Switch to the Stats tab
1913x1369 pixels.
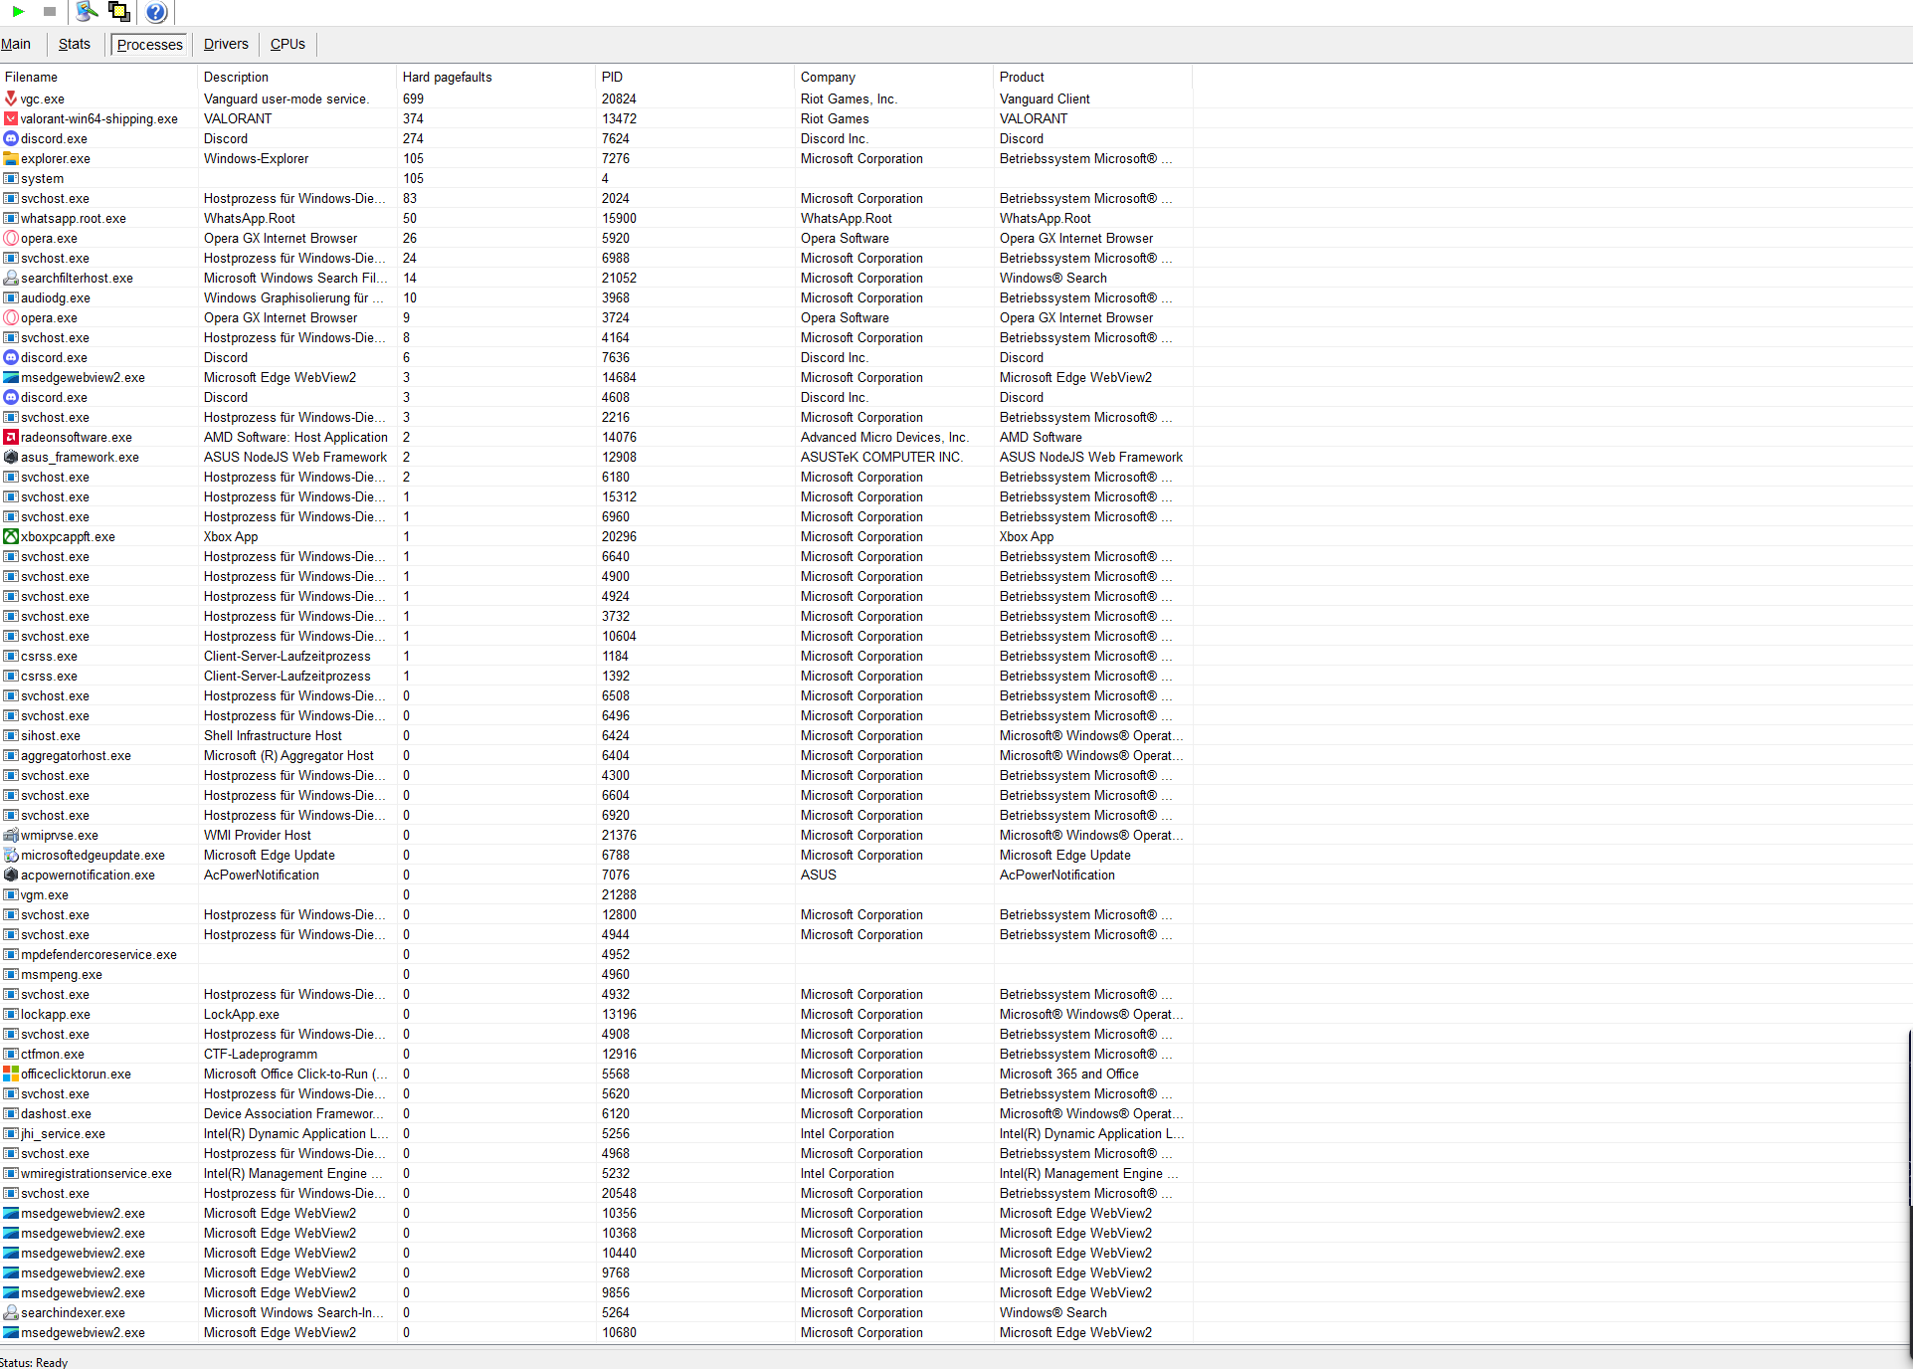(x=74, y=44)
